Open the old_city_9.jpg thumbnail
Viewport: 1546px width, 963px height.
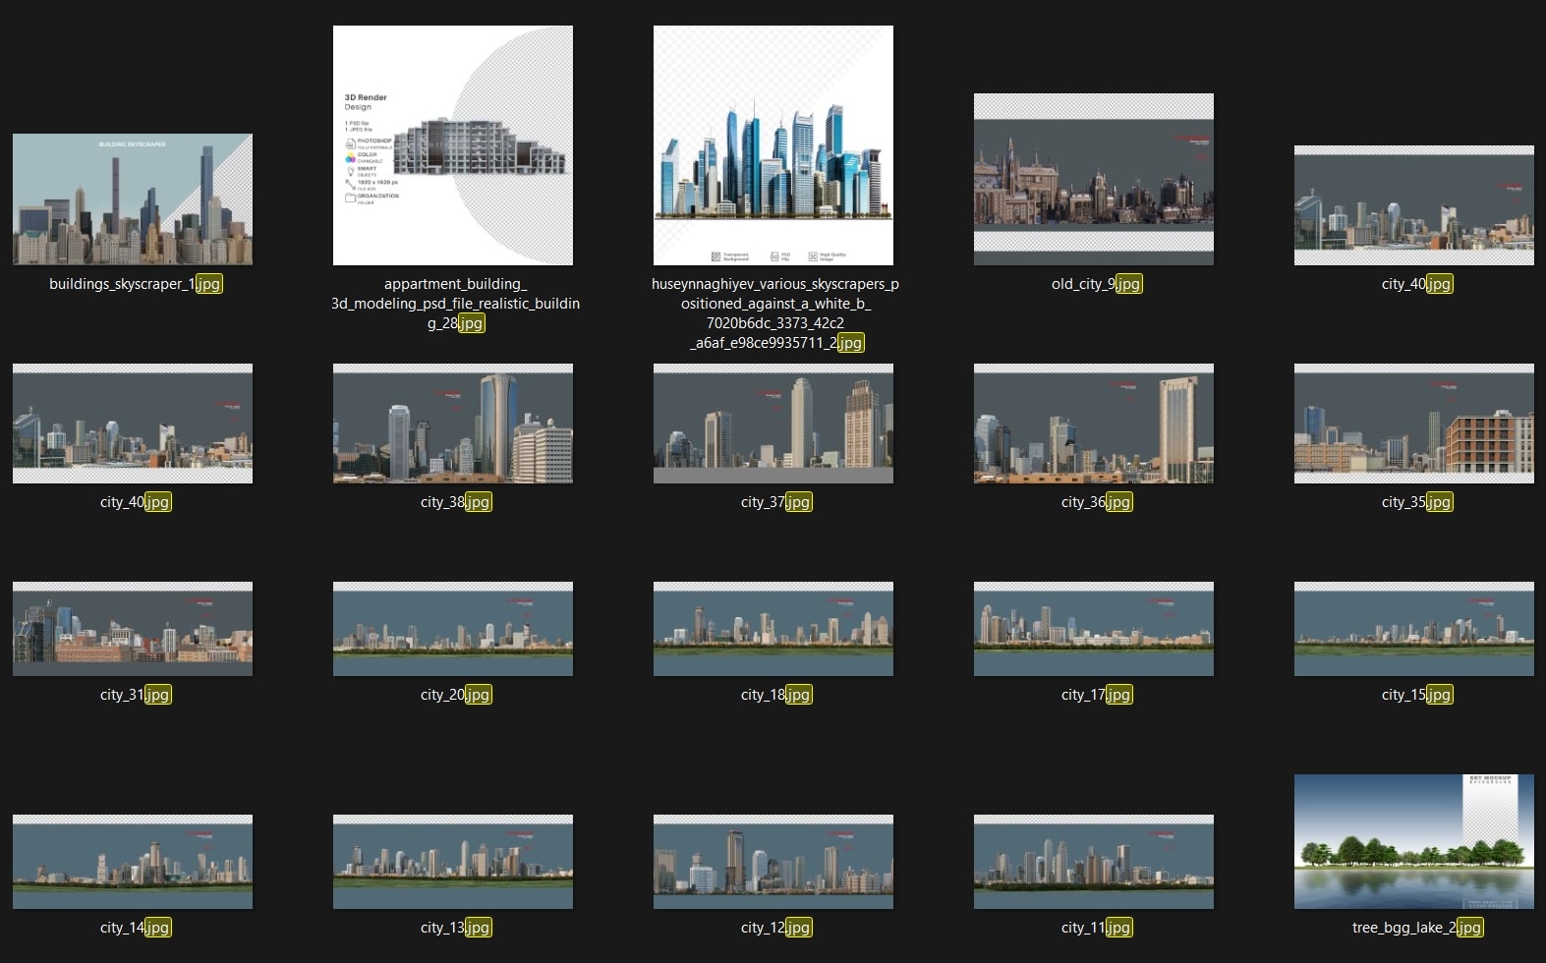pyautogui.click(x=1094, y=180)
